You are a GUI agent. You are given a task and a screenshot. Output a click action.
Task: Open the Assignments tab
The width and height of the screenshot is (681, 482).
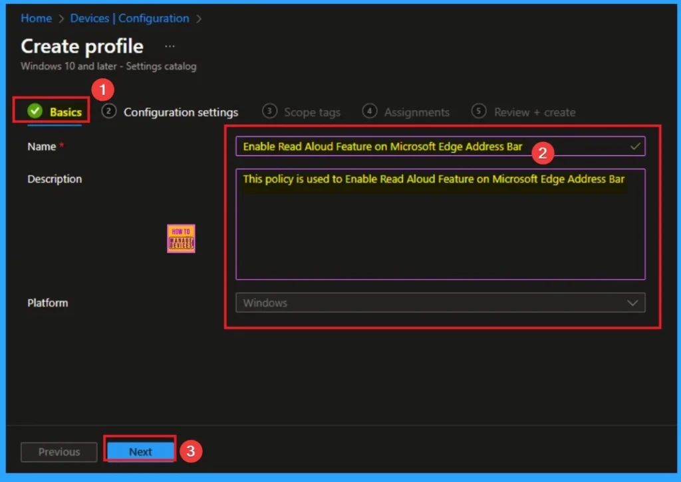[416, 112]
